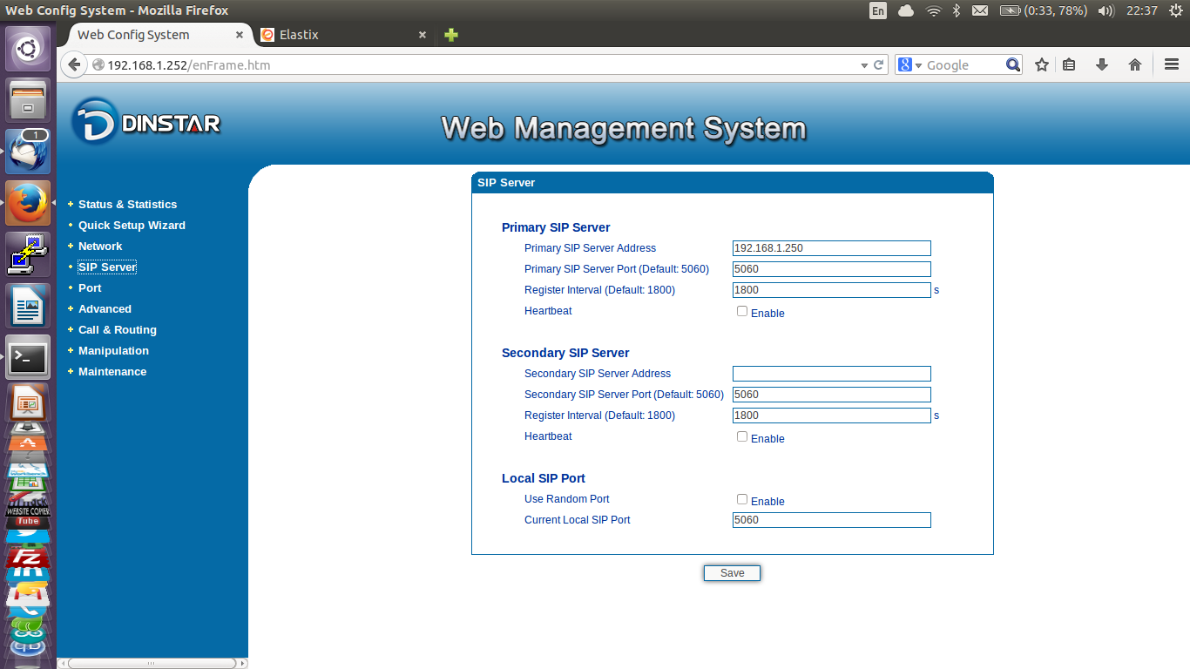Screen dimensions: 1190x669
Task: Select SIP Server in the sidebar
Action: pos(107,267)
